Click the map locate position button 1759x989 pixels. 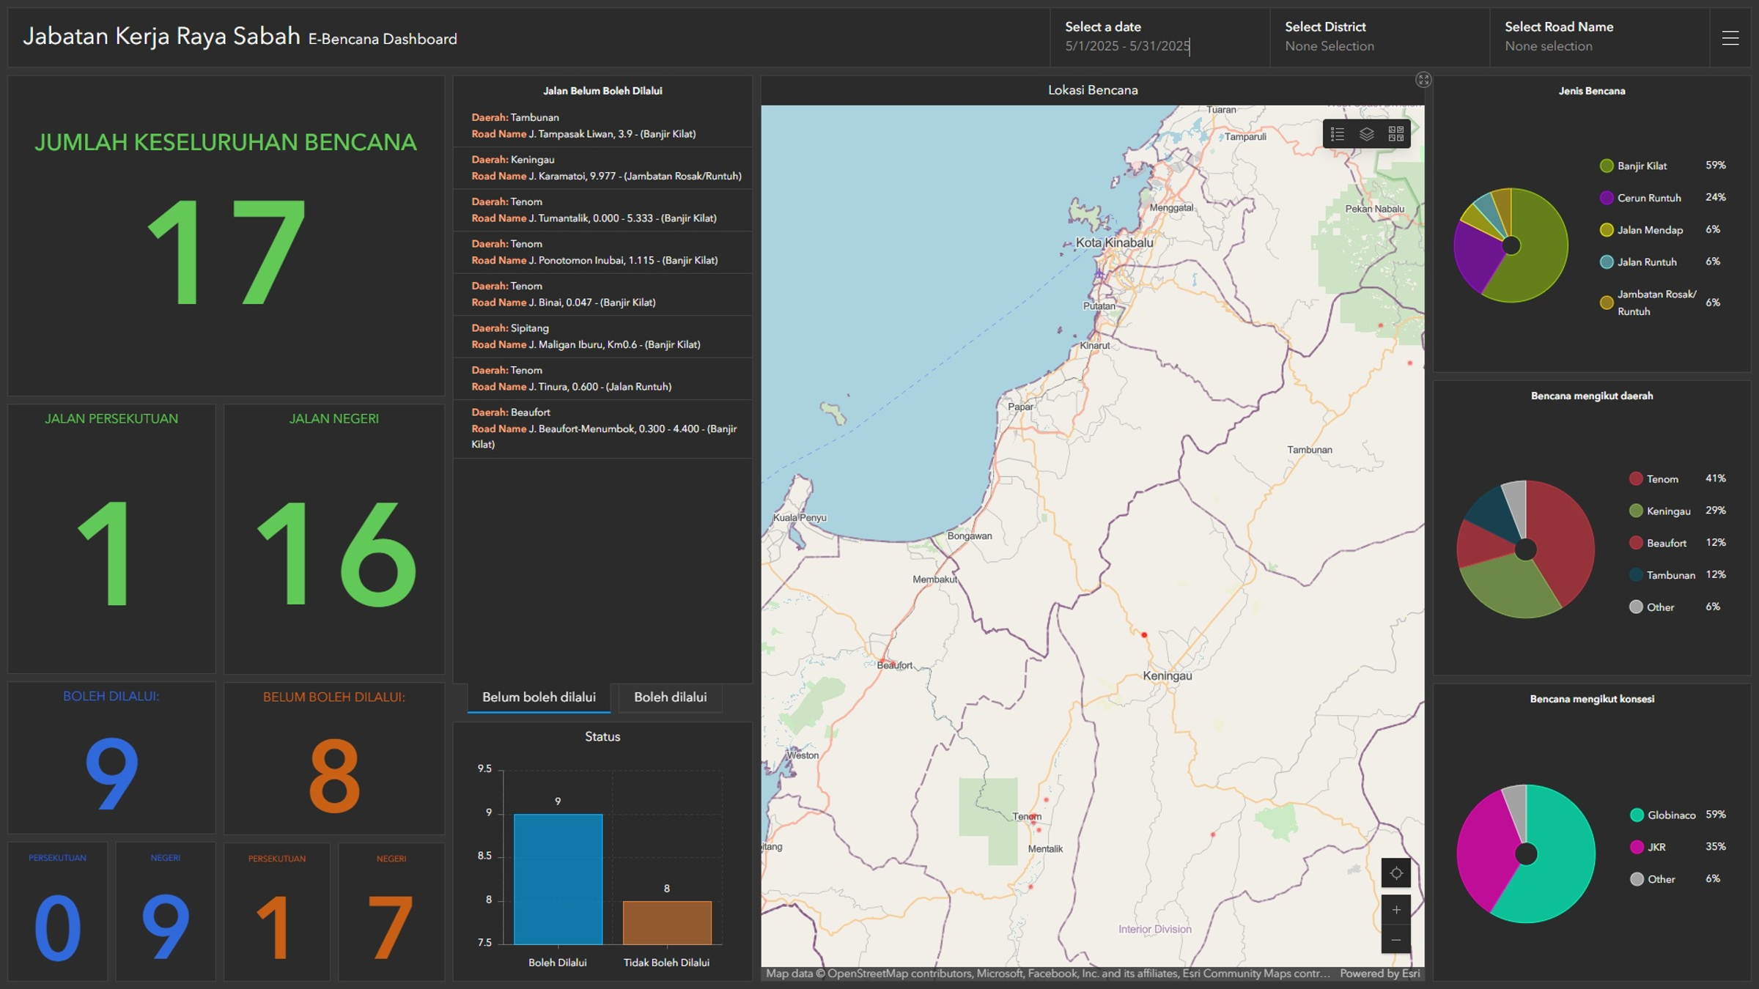pyautogui.click(x=1396, y=873)
